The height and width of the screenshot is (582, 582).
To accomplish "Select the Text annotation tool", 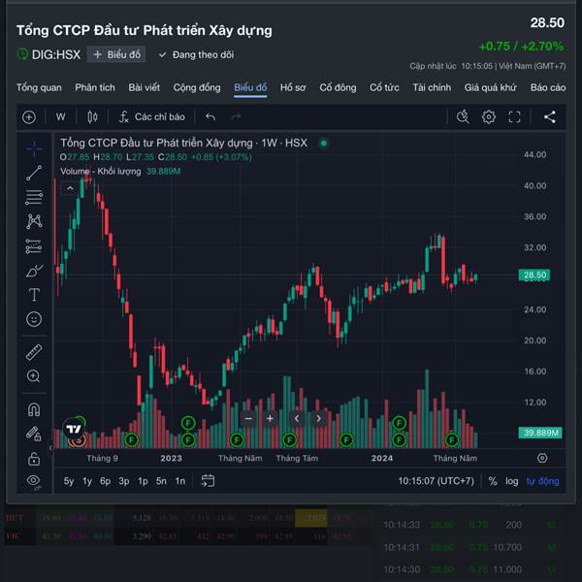I will pos(34,295).
